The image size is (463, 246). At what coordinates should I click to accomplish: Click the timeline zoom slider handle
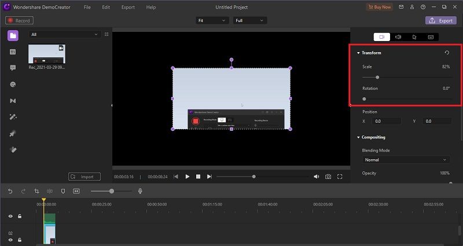pyautogui.click(x=112, y=191)
